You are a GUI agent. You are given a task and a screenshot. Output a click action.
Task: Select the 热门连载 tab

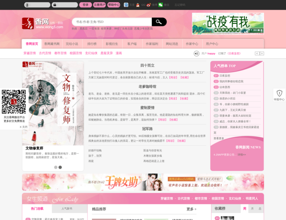(37, 209)
